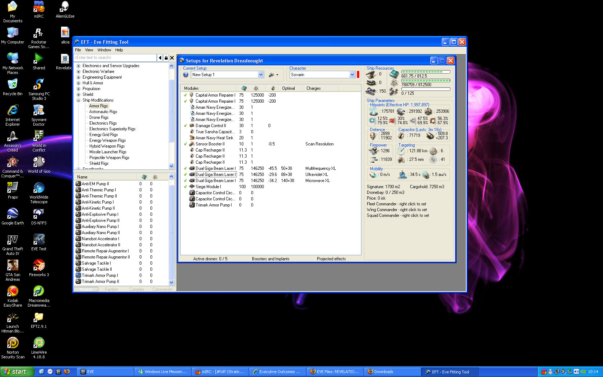Expand the Hull & Armor tree node

78,83
